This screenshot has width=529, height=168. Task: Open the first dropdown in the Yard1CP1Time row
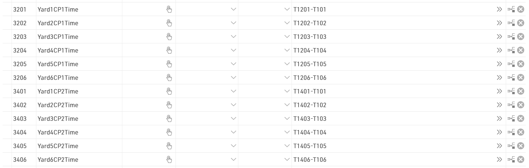(x=234, y=9)
